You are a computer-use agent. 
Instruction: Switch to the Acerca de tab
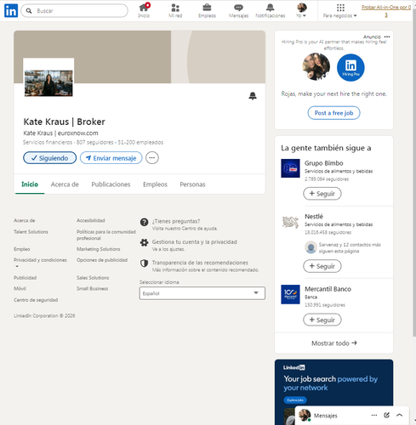point(65,184)
